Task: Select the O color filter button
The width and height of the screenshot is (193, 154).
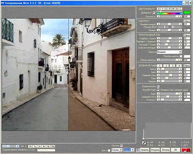Action: [x=166, y=9]
